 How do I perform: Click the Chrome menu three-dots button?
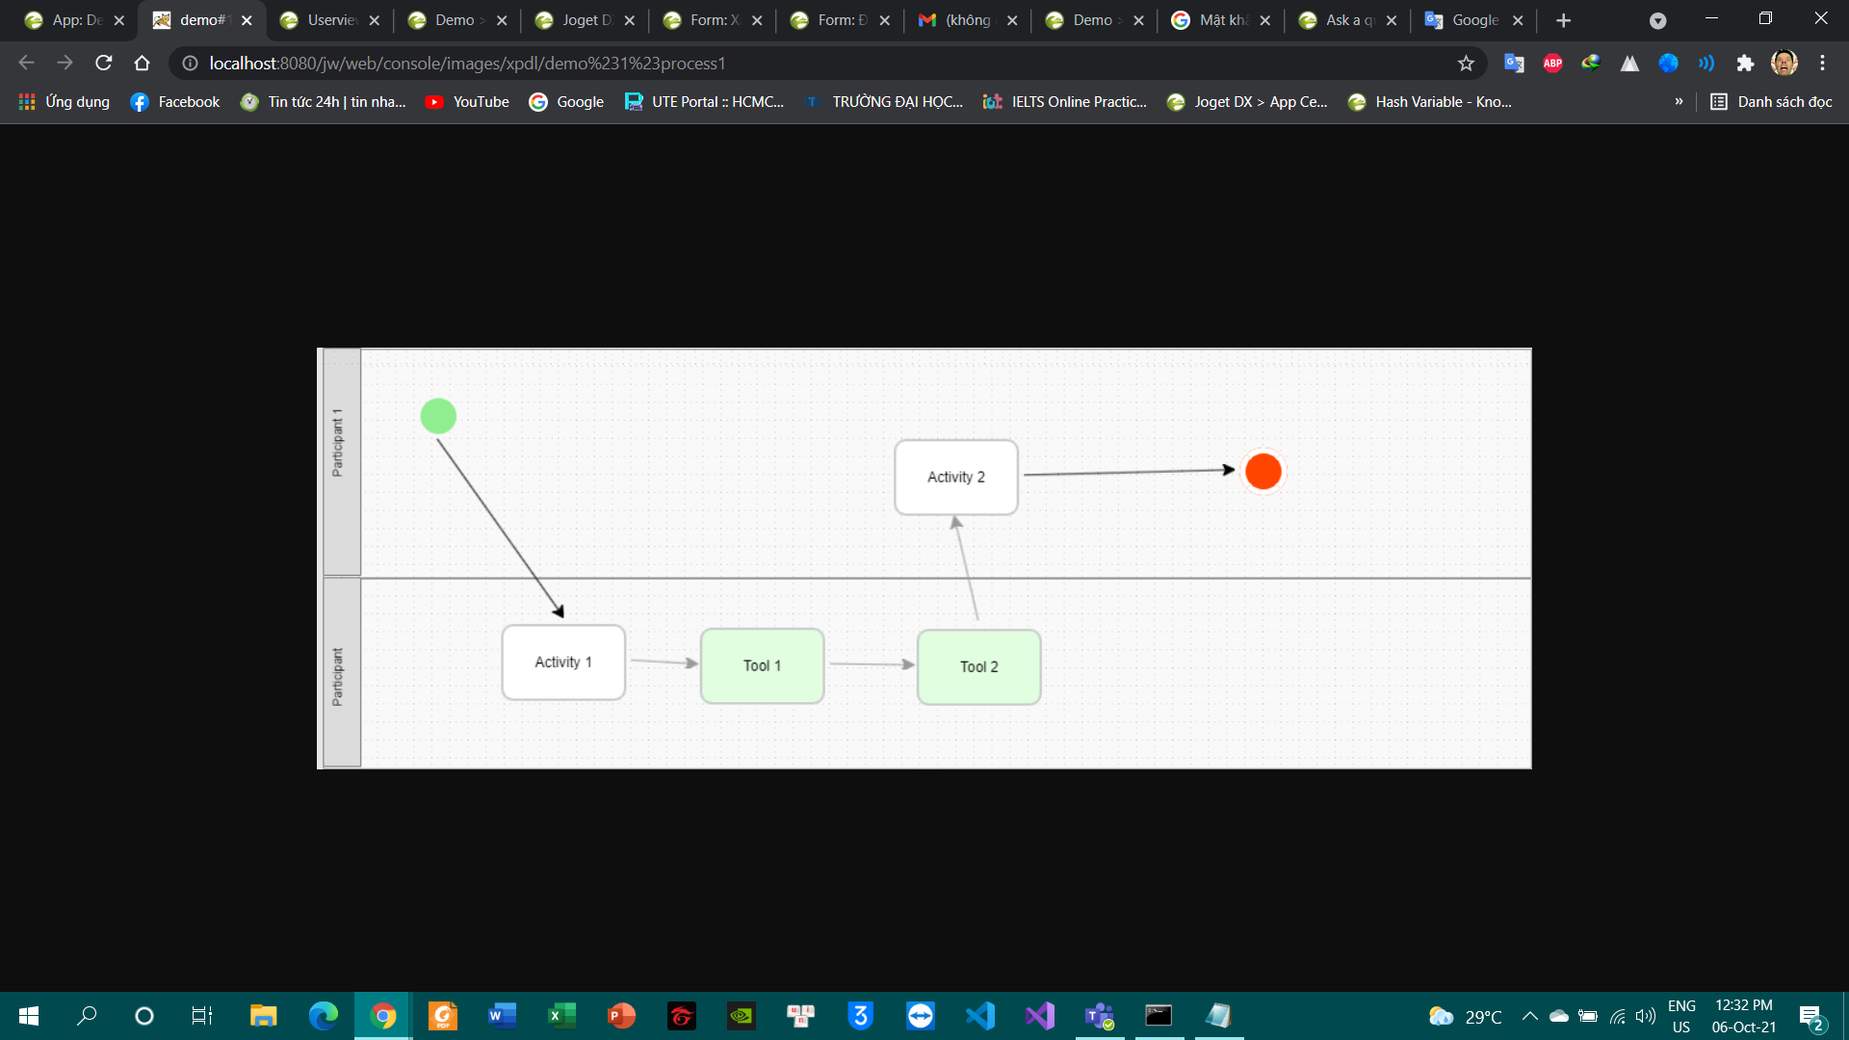click(1822, 64)
